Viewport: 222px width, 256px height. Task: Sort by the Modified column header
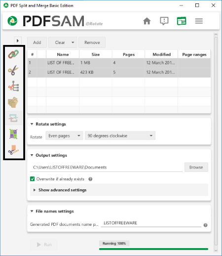coord(161,54)
